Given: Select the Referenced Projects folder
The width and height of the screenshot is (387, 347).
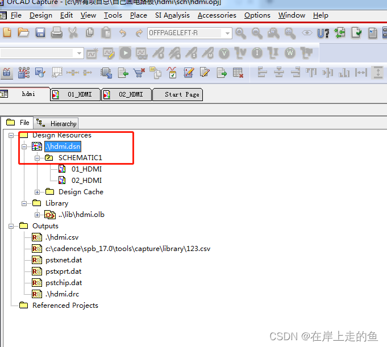Looking at the screenshot, I should pyautogui.click(x=65, y=306).
